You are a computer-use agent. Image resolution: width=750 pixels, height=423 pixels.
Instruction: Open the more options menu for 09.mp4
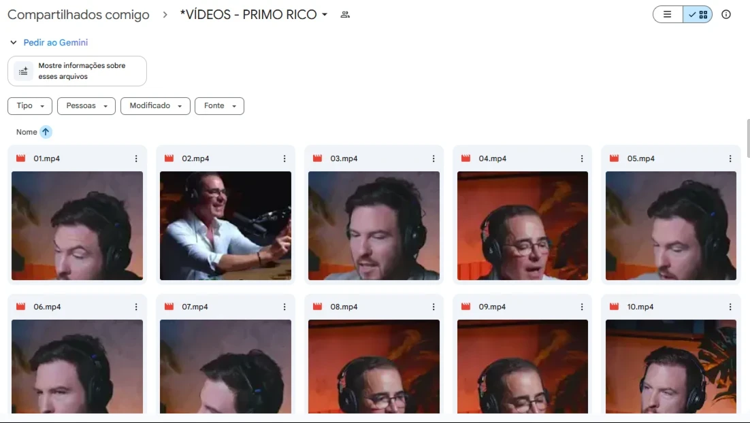click(x=582, y=307)
